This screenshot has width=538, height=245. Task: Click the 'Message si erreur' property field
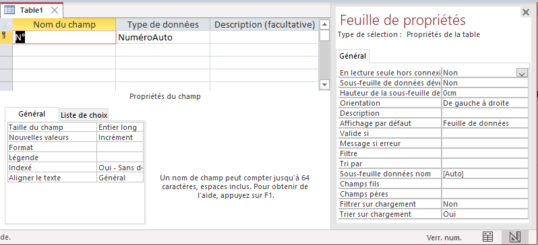tap(485, 143)
